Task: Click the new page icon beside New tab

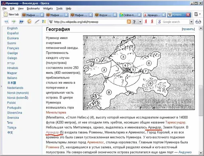Action: point(6,14)
